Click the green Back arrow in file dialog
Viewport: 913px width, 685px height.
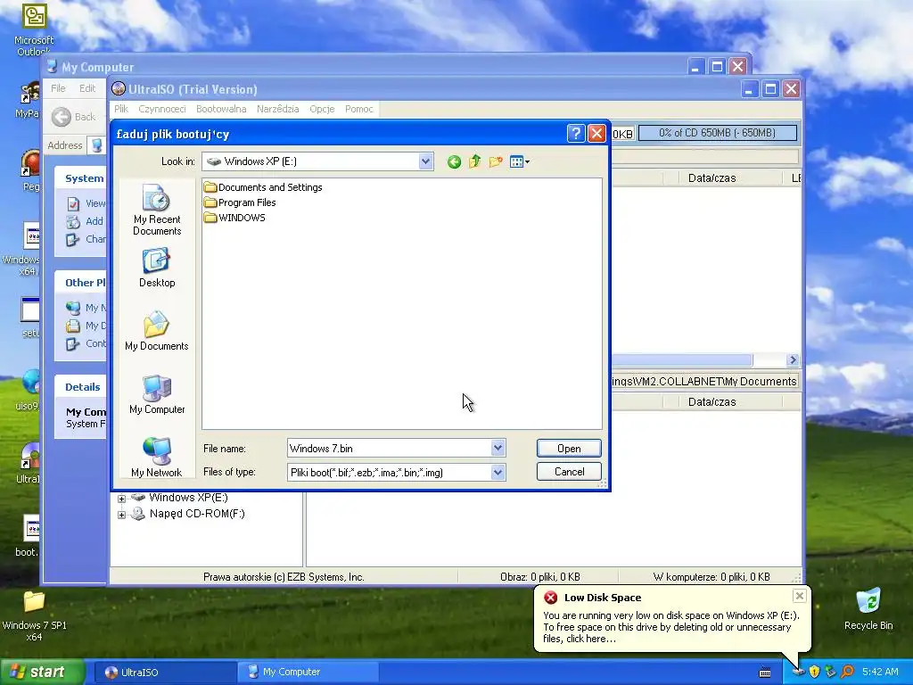pyautogui.click(x=454, y=162)
